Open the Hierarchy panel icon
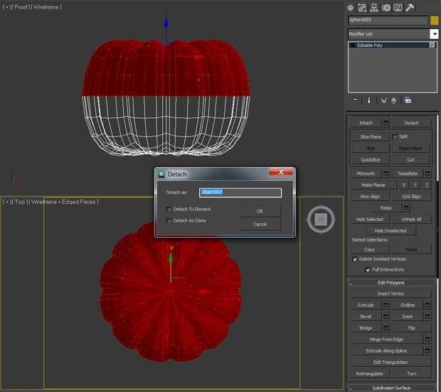Image resolution: width=441 pixels, height=392 pixels. tap(374, 7)
